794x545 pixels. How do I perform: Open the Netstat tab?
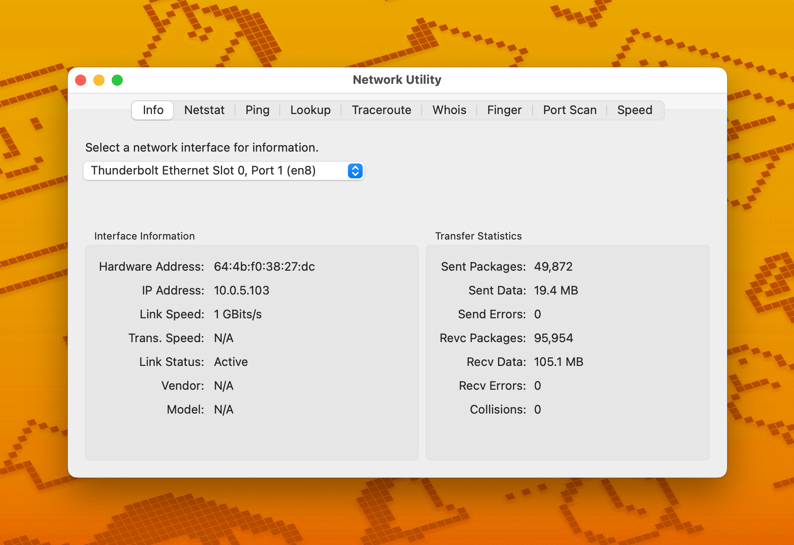click(204, 110)
